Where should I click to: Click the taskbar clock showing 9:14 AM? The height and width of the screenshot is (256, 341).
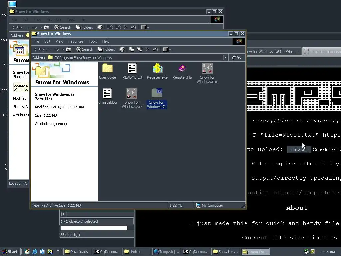(x=328, y=252)
